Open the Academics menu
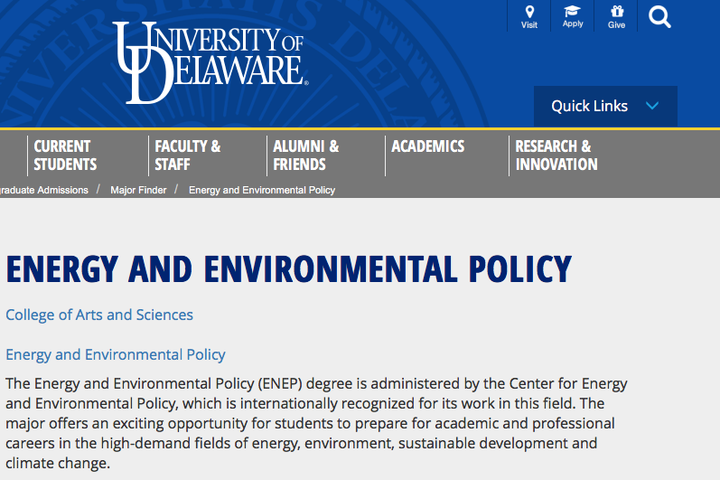This screenshot has height=480, width=720. [x=427, y=146]
